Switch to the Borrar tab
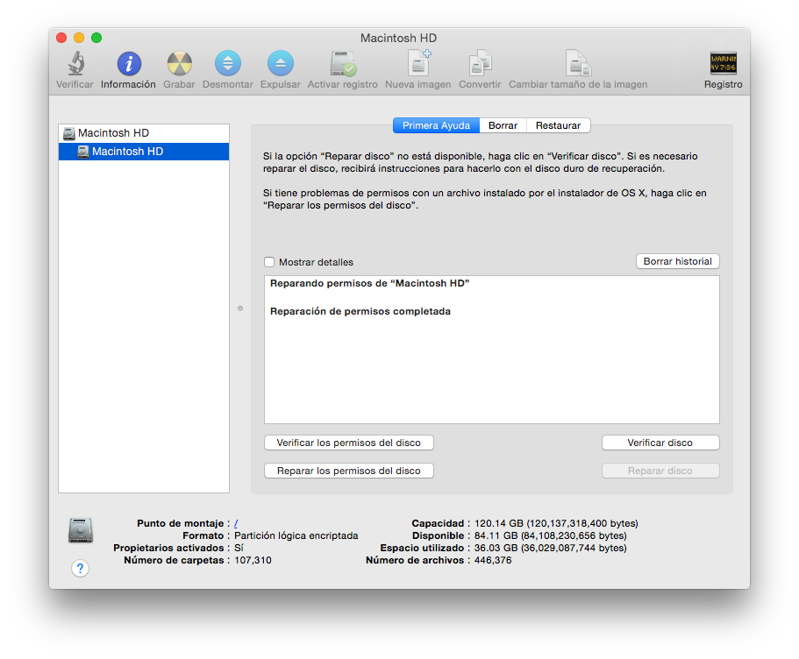Viewport: 799px width, 659px height. coord(503,125)
